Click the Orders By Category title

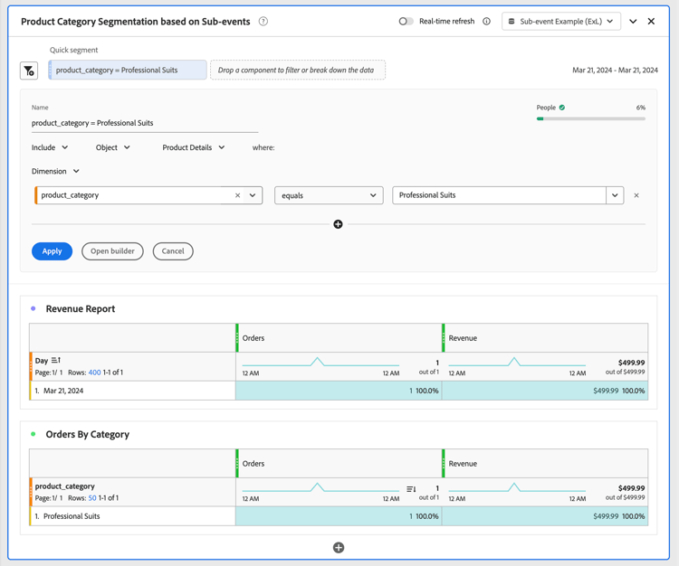pyautogui.click(x=88, y=434)
